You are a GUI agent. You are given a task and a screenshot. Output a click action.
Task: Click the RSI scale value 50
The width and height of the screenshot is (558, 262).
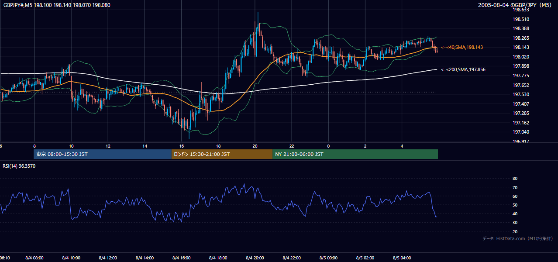515,205
